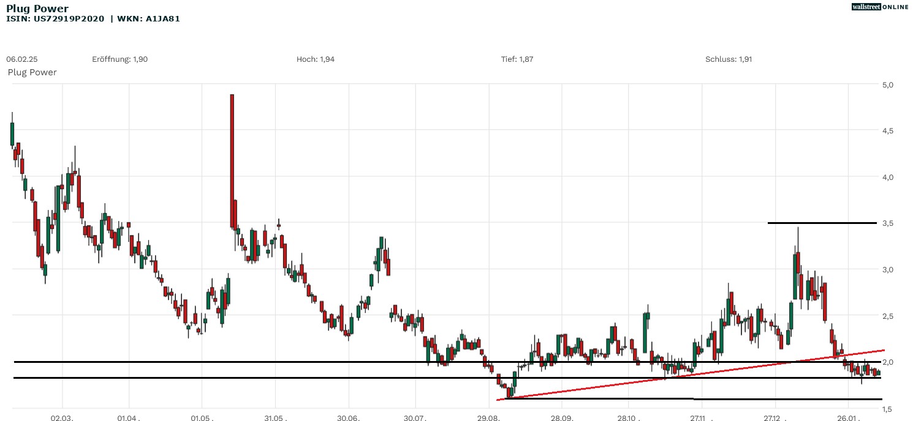Click the wallstreet ONLINE logo
Viewport: 913px width, 421px height.
point(880,7)
